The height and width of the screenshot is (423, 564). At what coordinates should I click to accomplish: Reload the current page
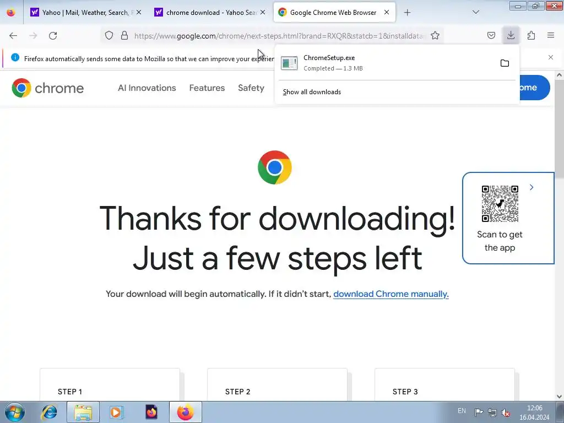53,36
